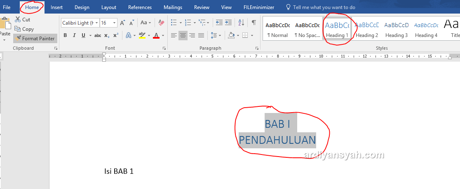Apply superscript formatting

[x=116, y=36]
